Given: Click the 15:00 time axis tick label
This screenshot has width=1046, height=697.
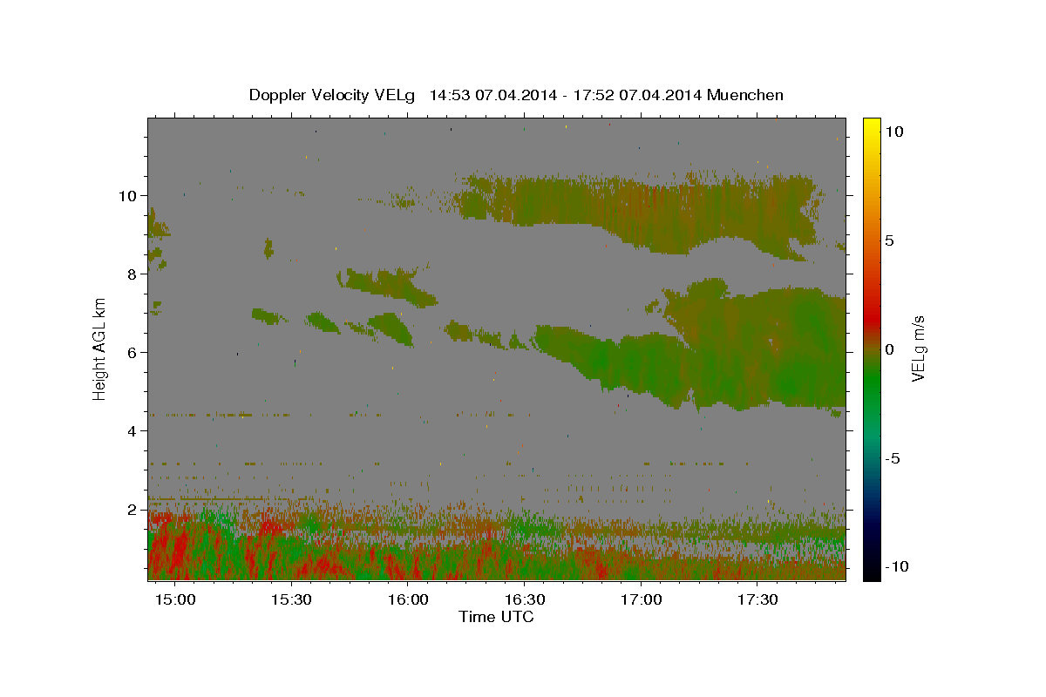Looking at the screenshot, I should point(176,600).
